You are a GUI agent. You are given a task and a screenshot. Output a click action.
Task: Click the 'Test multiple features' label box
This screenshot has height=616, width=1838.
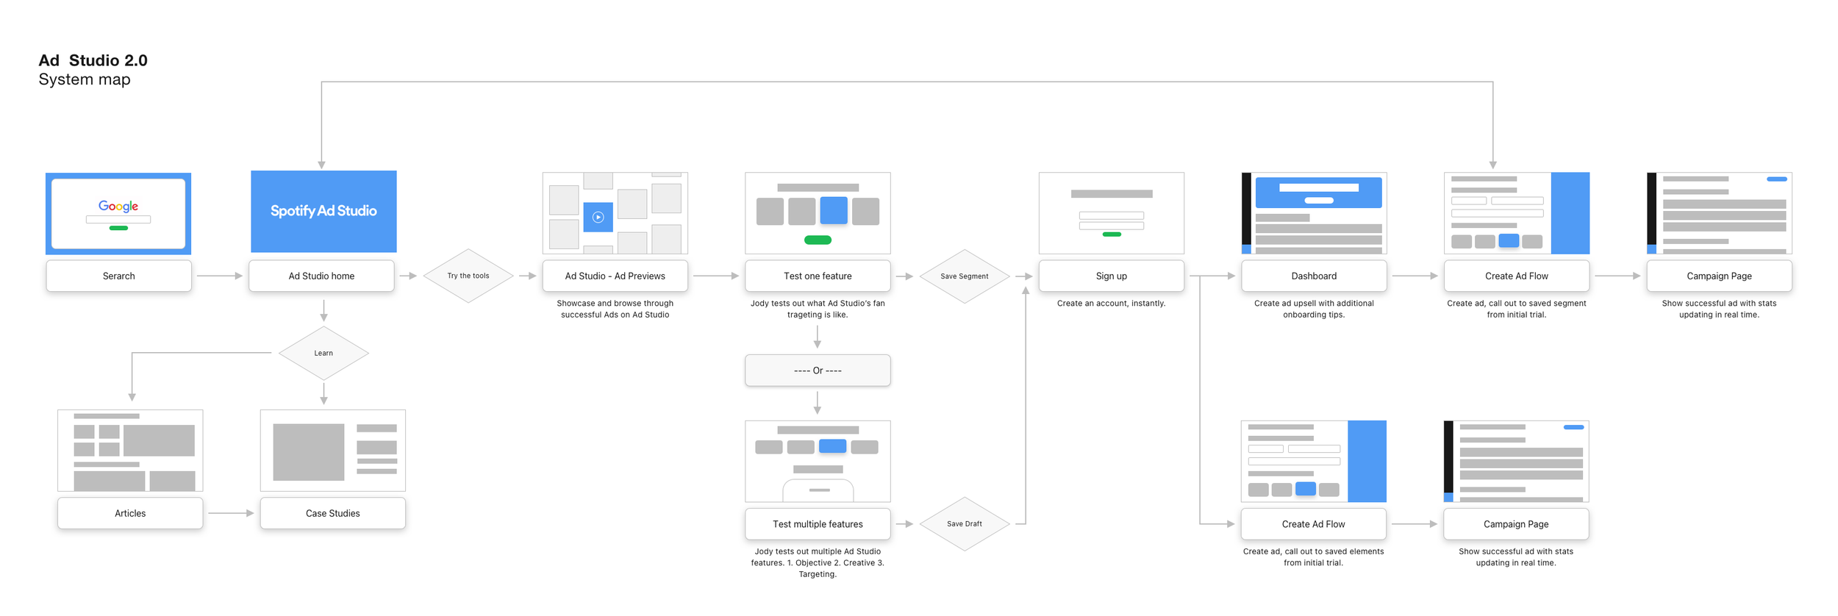click(818, 524)
